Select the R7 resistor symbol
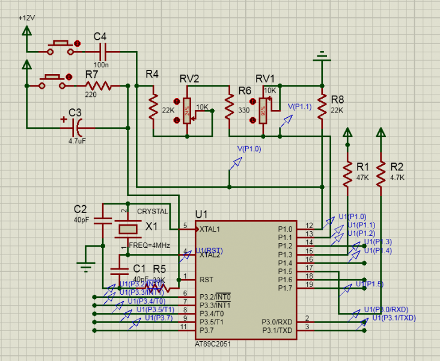 pyautogui.click(x=98, y=85)
